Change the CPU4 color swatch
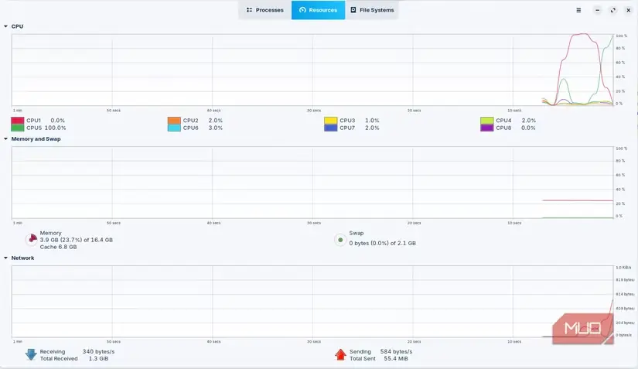The width and height of the screenshot is (638, 369). 487,121
